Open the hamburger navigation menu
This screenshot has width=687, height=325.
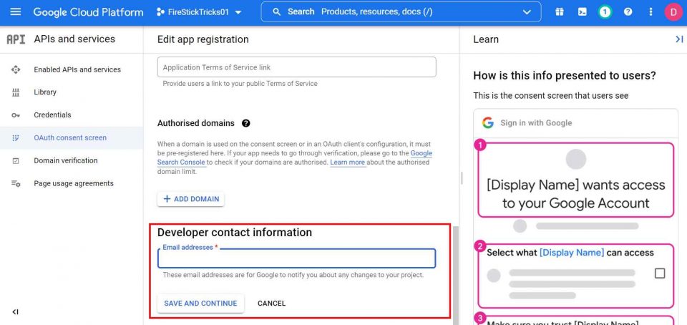coord(15,12)
